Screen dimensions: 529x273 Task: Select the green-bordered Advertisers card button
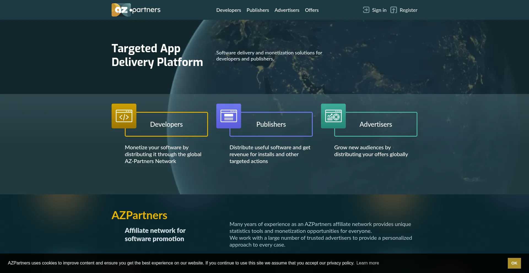point(376,124)
